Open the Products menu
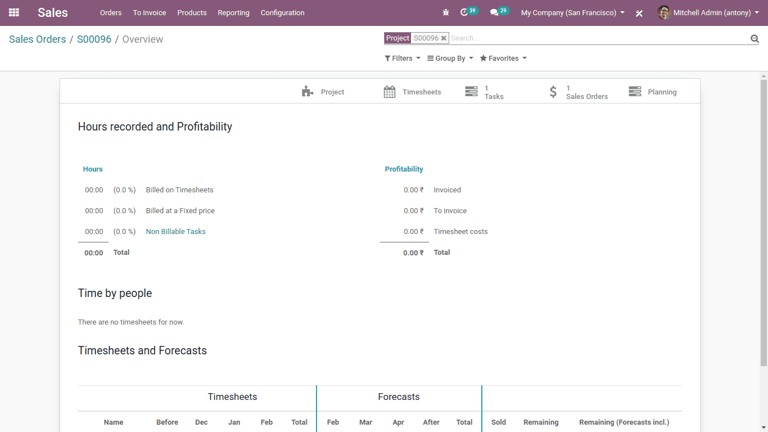The width and height of the screenshot is (768, 432). pos(192,12)
